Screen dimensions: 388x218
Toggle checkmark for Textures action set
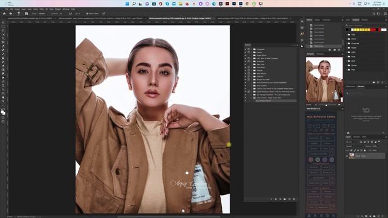246,70
